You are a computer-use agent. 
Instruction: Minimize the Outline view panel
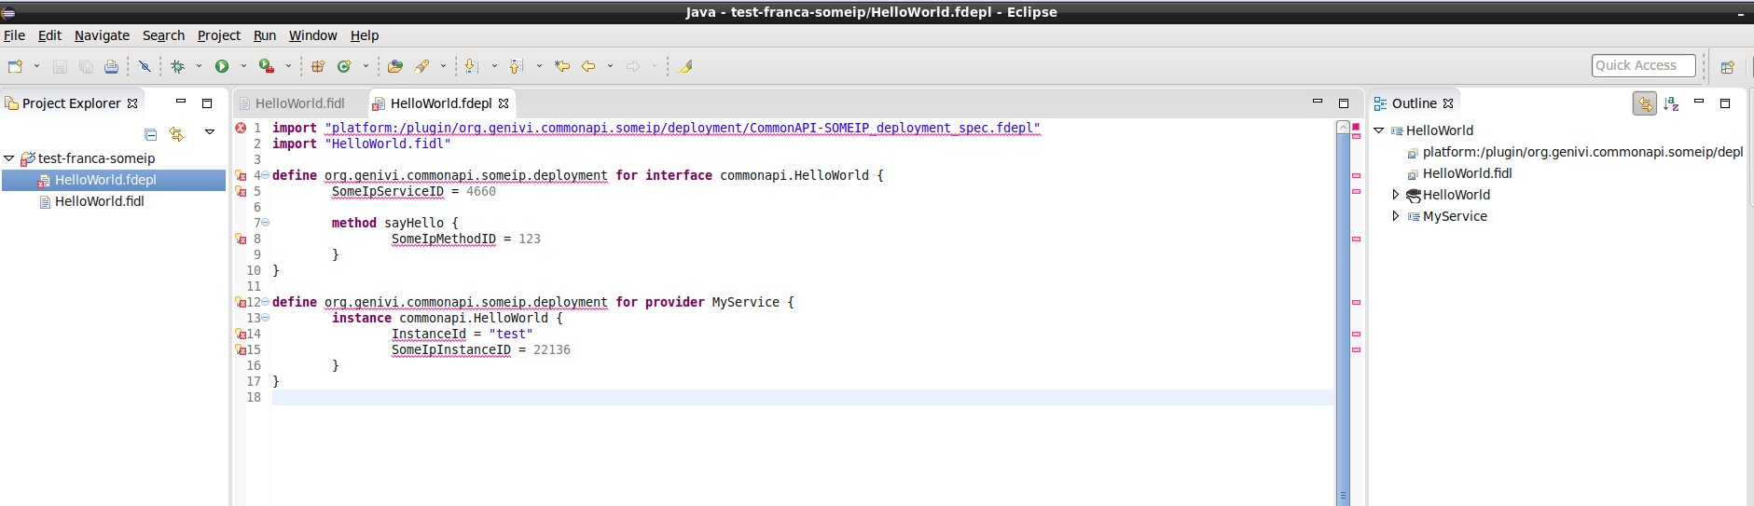[x=1699, y=102]
